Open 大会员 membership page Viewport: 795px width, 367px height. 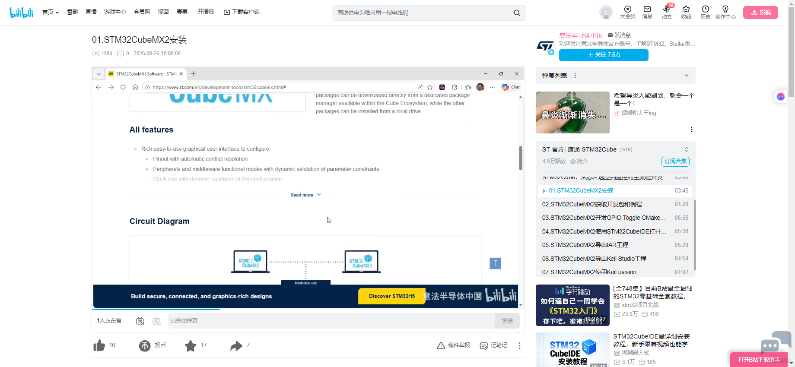click(627, 13)
